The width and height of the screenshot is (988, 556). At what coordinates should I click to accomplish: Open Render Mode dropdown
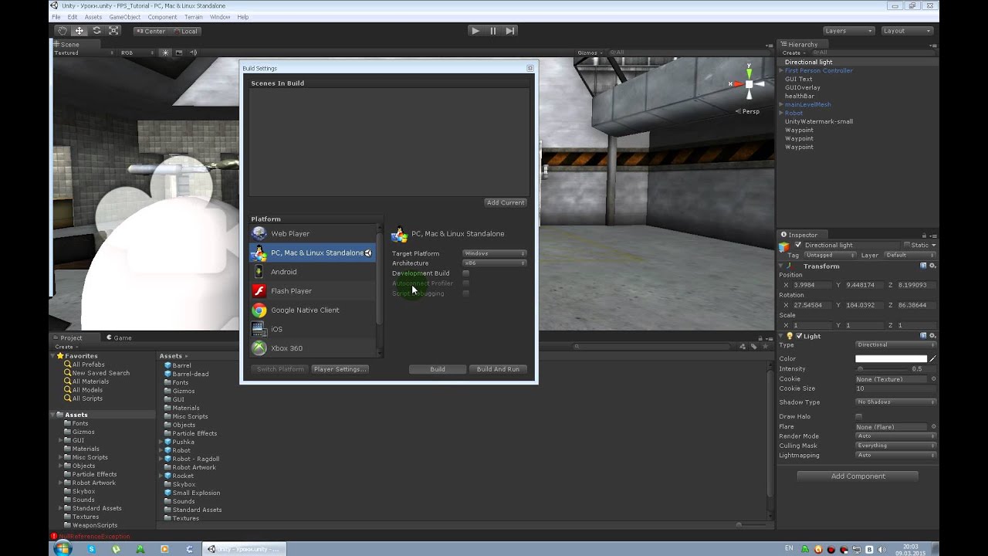click(896, 436)
